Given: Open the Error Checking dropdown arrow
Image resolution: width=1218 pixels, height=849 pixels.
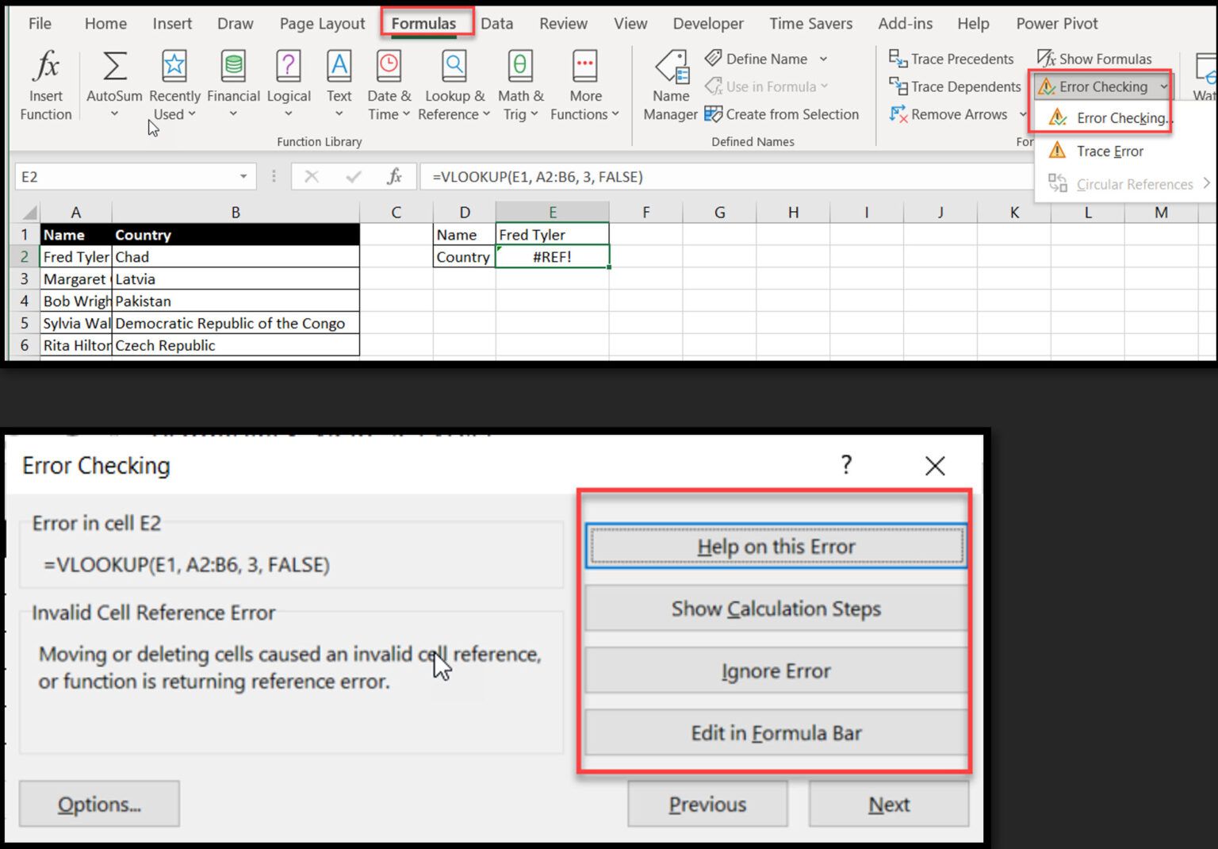Looking at the screenshot, I should (x=1164, y=86).
